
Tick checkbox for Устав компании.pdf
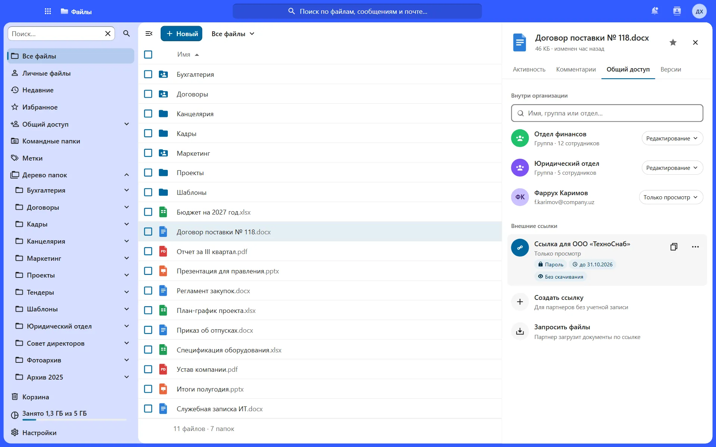148,369
